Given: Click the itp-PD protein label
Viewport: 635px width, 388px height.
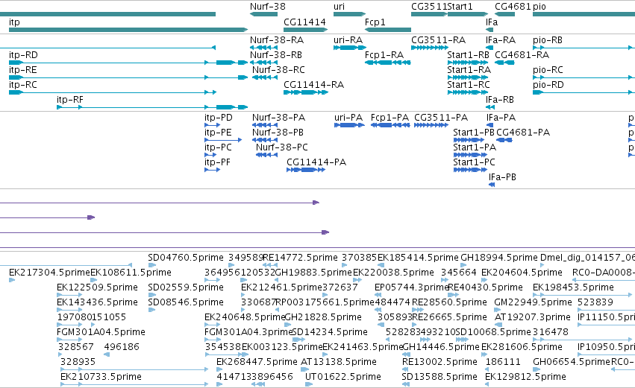Looking at the screenshot, I should [x=219, y=118].
